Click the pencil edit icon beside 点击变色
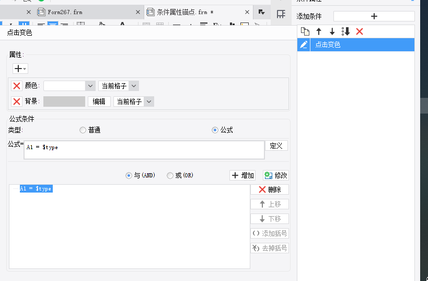 pos(304,45)
